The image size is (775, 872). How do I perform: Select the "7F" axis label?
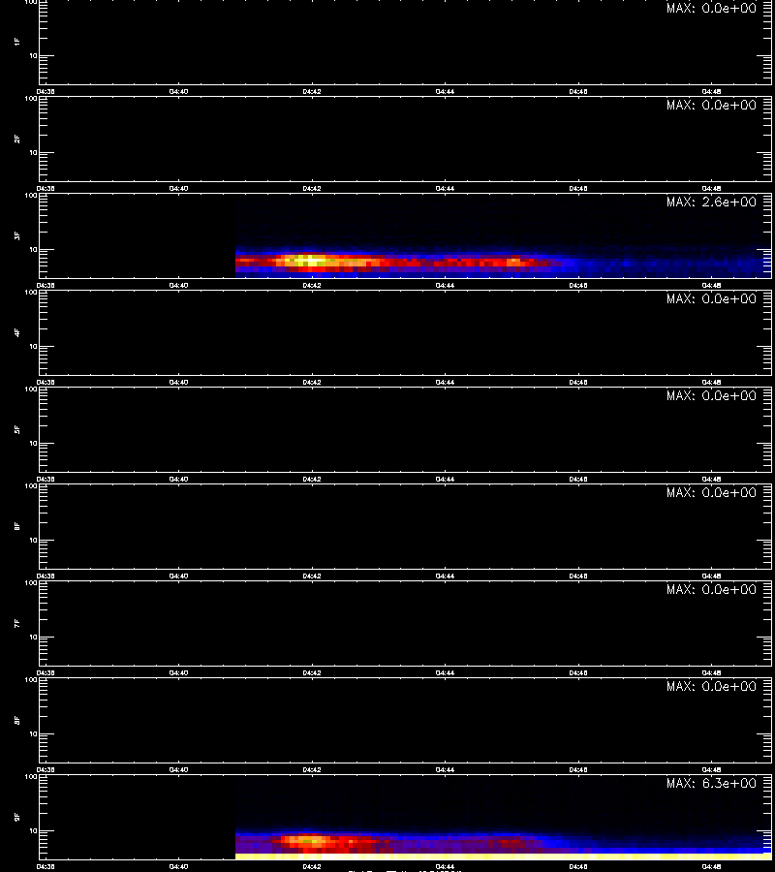(x=17, y=623)
